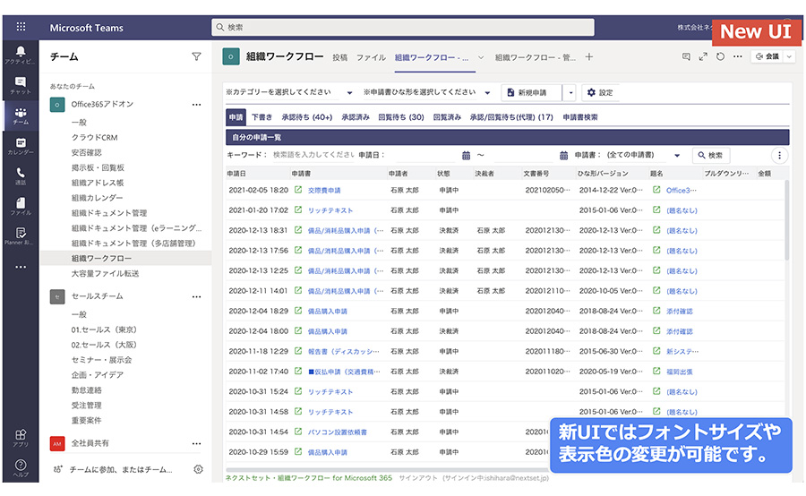Open the 全社員共有 team
The height and width of the screenshot is (496, 806).
tap(90, 443)
